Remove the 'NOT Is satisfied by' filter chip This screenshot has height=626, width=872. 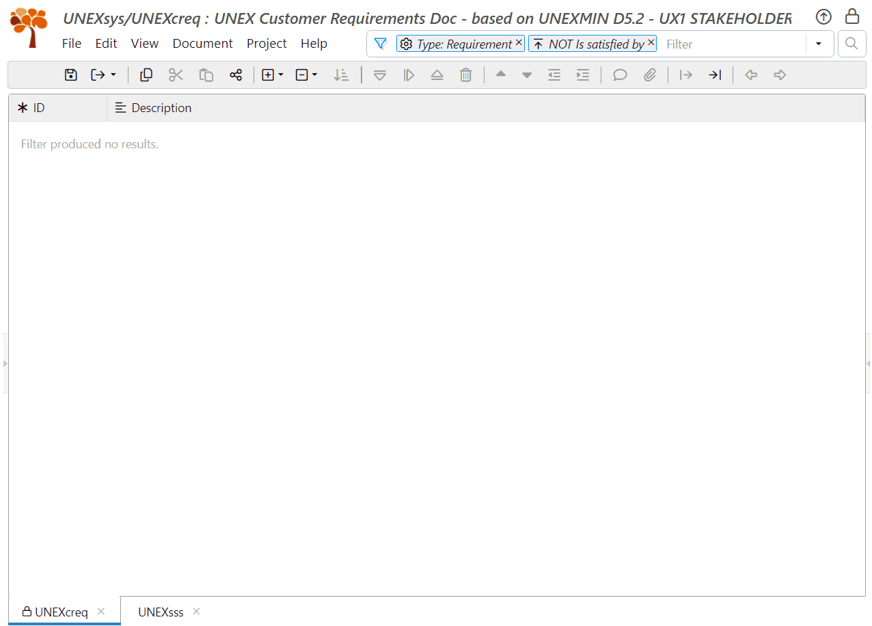coord(651,42)
